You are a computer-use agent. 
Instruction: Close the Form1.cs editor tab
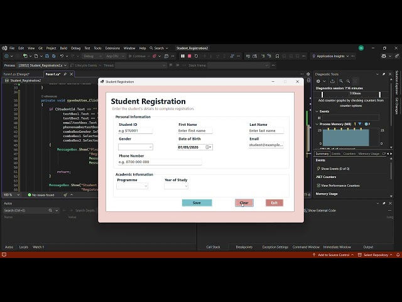pos(71,74)
